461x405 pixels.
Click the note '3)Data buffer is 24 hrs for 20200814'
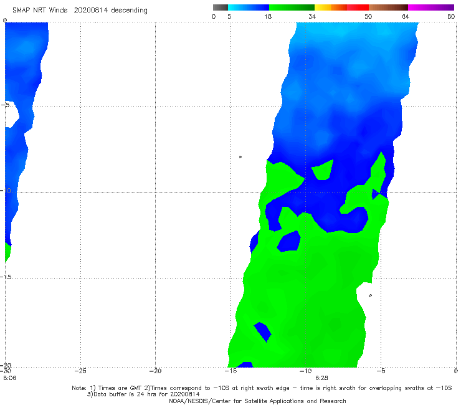143,394
